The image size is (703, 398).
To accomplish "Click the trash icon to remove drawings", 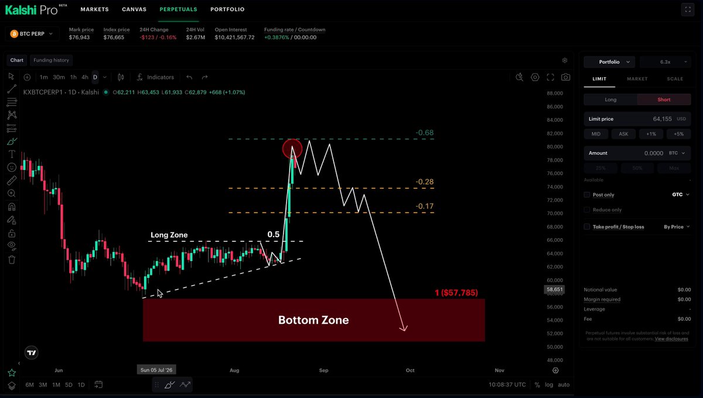I will click(x=12, y=259).
